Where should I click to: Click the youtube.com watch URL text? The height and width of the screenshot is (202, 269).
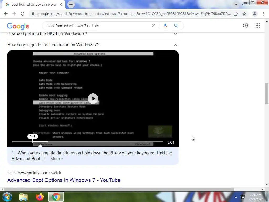[x=34, y=173]
